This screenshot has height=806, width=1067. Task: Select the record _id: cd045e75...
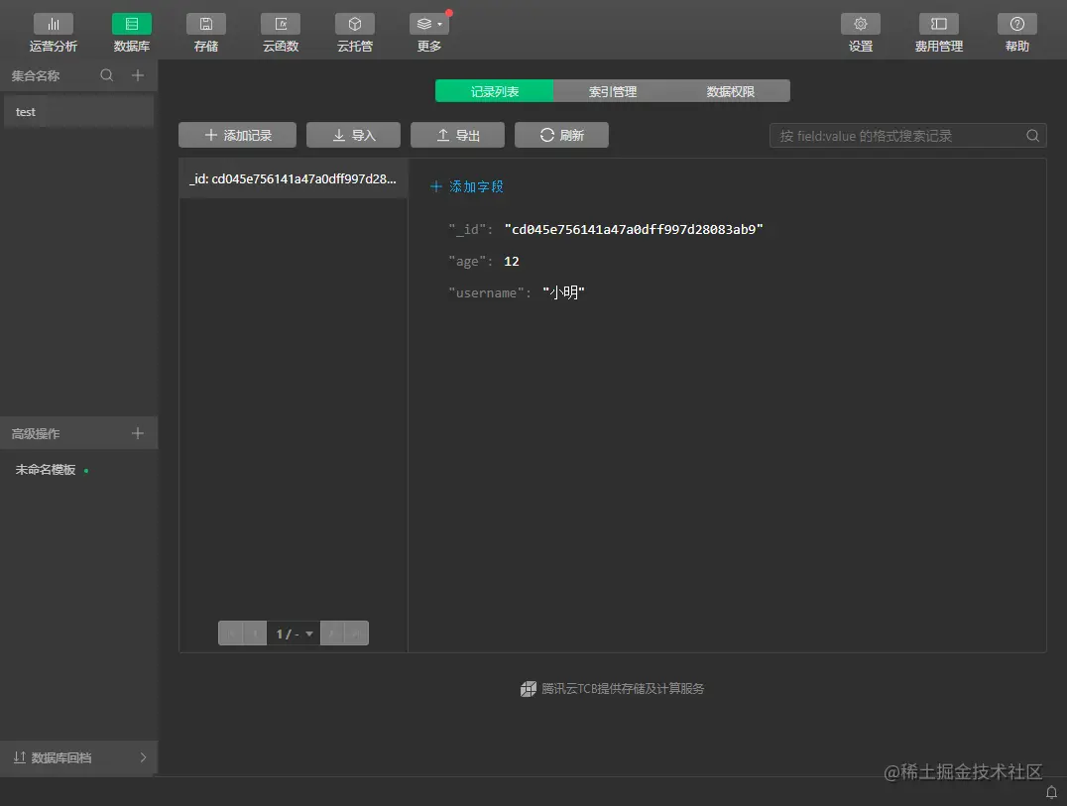coord(294,178)
